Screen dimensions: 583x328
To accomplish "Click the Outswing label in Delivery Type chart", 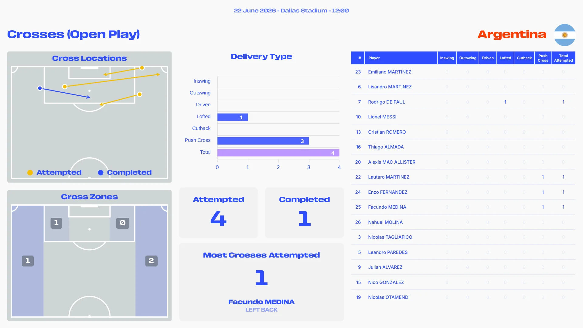I will click(x=200, y=93).
